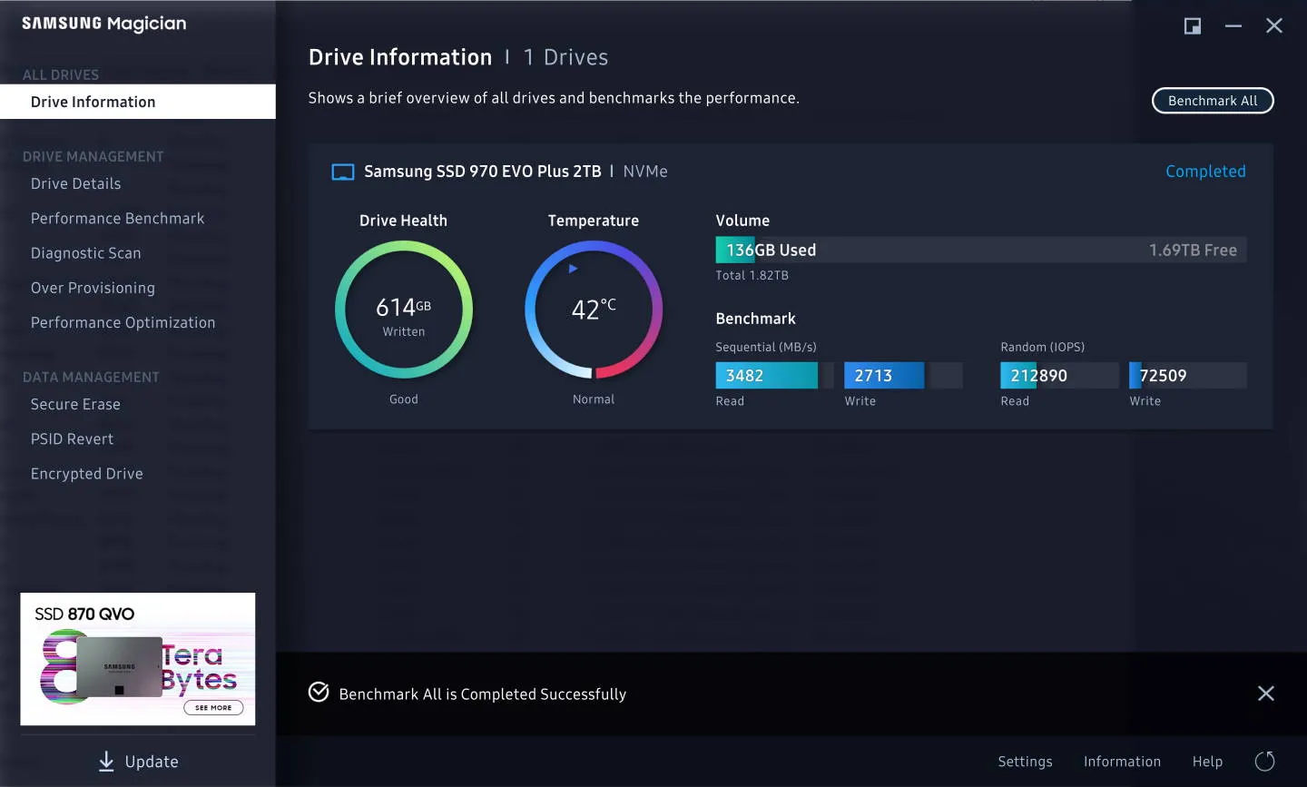The height and width of the screenshot is (787, 1307).
Task: Click the checkmark icon in the notification bar
Action: pos(319,692)
